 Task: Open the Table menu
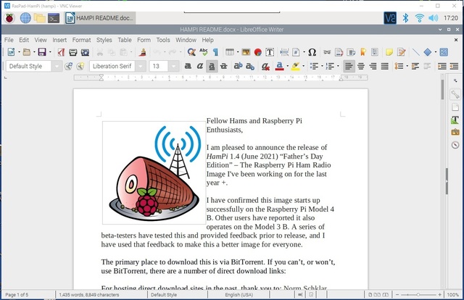125,40
